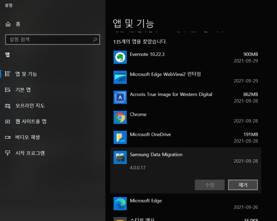Click version text 4.0.0.17
This screenshot has width=277, height=221.
click(138, 168)
